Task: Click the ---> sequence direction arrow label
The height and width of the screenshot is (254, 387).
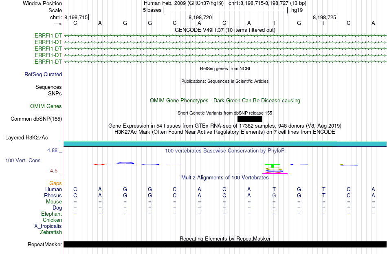Action: [58, 24]
